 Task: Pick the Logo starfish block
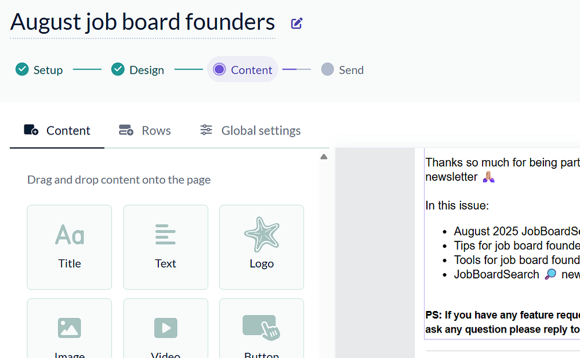(x=262, y=247)
